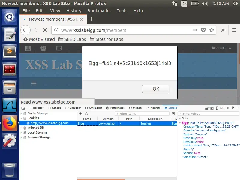The width and height of the screenshot is (240, 180).
Task: Open Wireshark from the Ubuntu launcher
Action: coord(10,105)
